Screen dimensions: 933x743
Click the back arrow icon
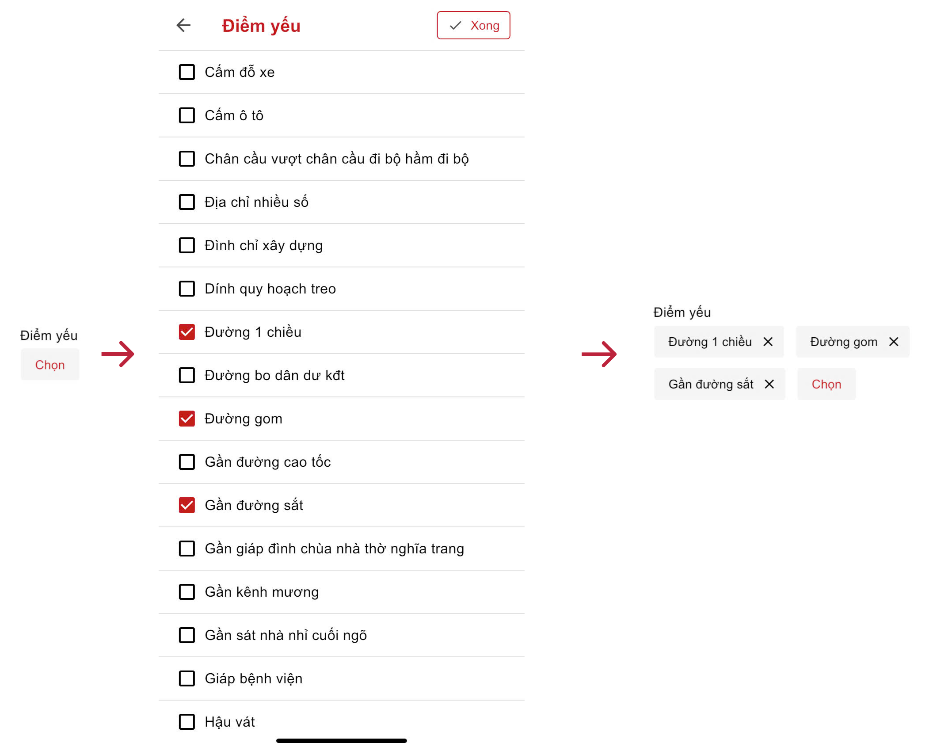[x=183, y=25]
